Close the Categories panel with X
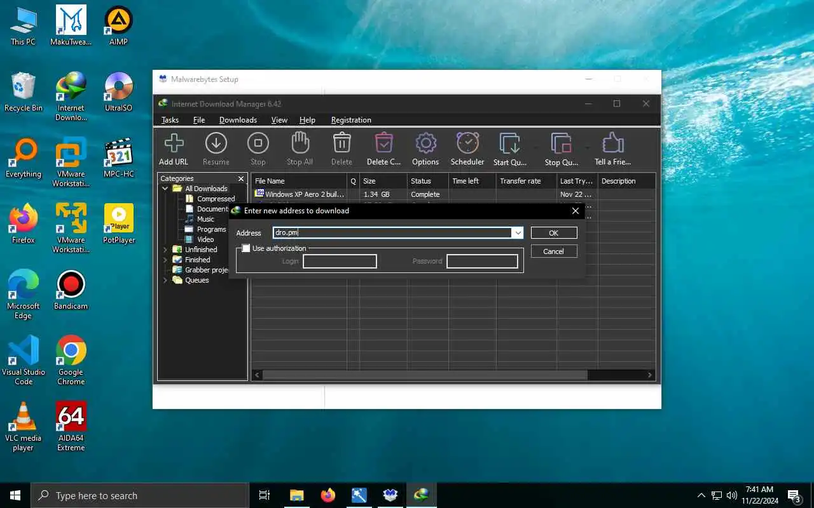814x508 pixels. (x=241, y=179)
